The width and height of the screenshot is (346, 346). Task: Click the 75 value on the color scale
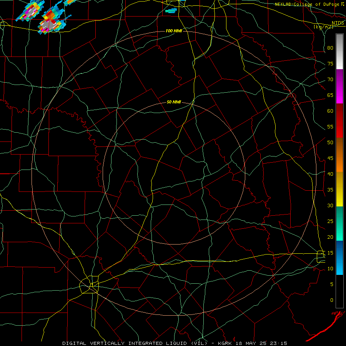tap(330, 63)
